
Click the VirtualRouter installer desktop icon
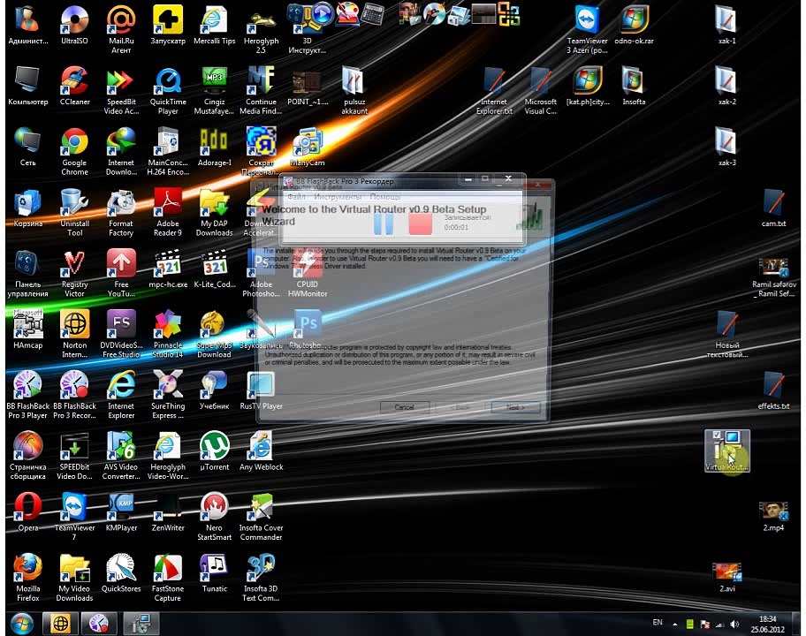pos(726,451)
